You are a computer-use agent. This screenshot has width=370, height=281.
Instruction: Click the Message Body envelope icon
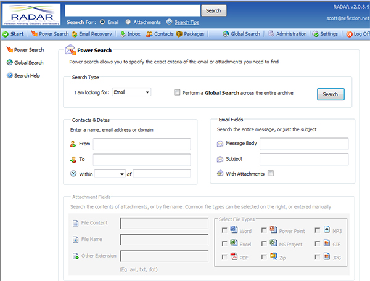[x=220, y=144]
